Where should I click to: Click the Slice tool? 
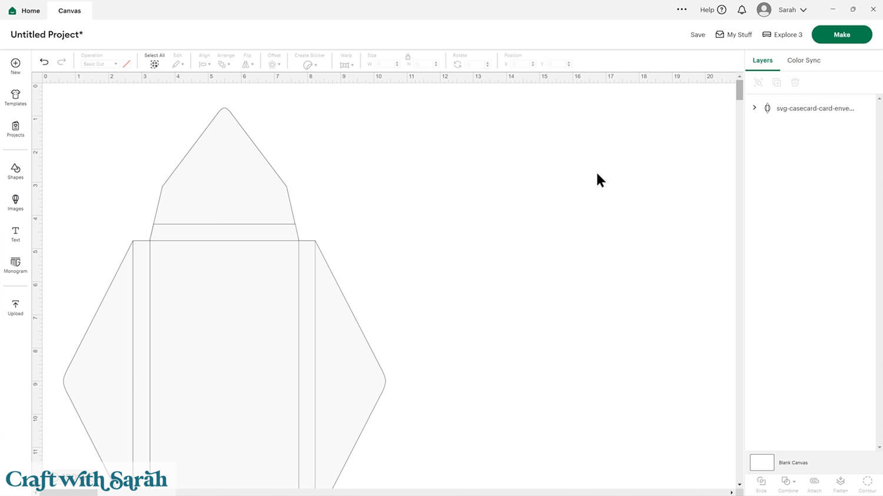pos(761,484)
